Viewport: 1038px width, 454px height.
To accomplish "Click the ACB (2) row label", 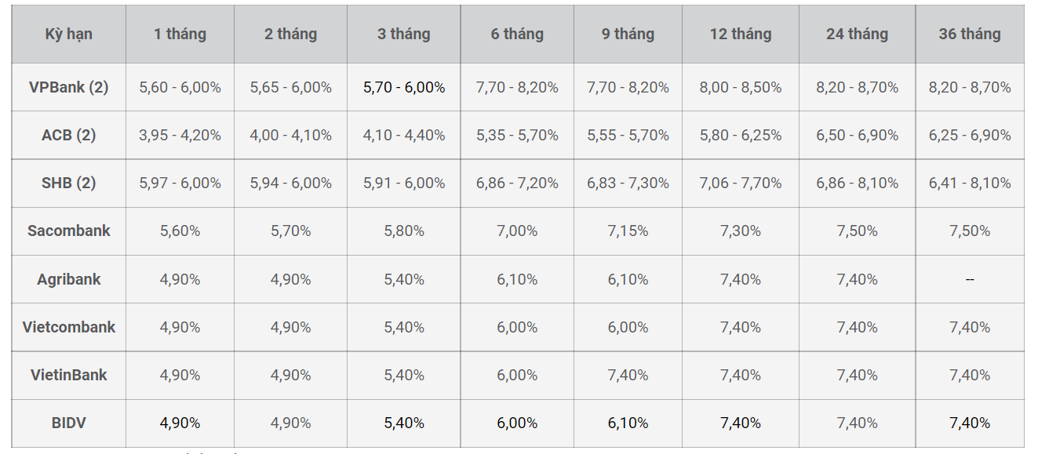I will [x=68, y=136].
